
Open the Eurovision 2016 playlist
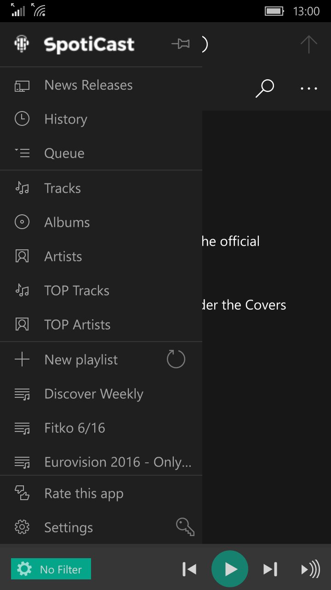click(101, 462)
